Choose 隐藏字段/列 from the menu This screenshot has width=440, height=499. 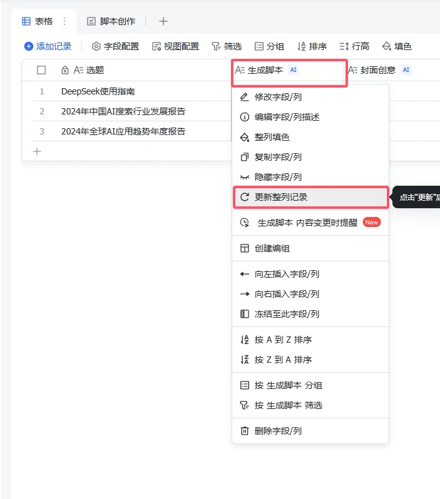(x=310, y=177)
